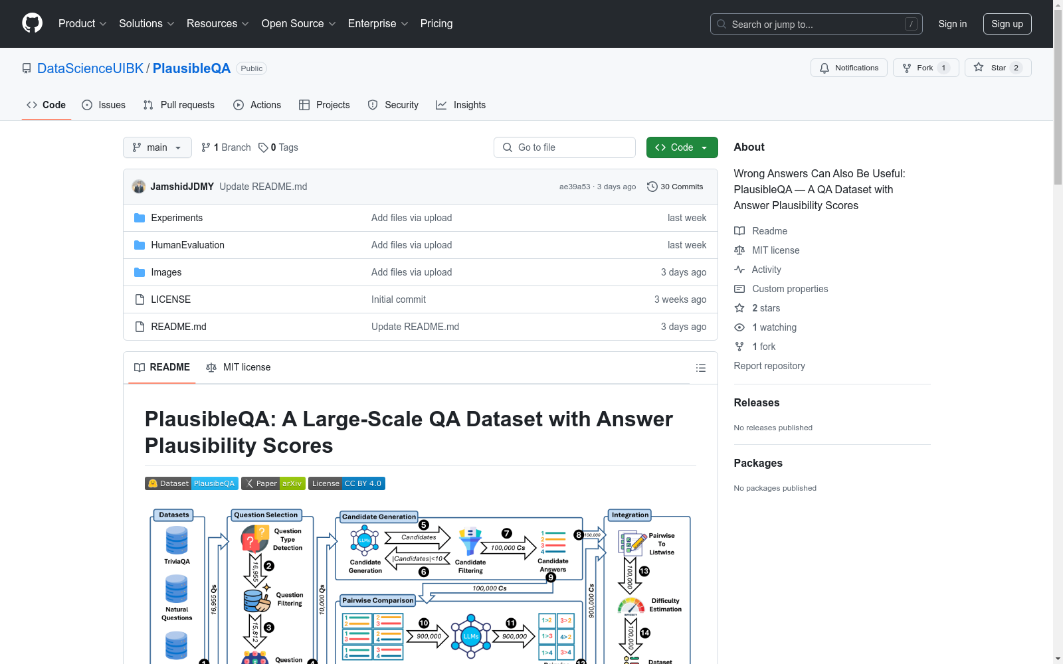1063x664 pixels.
Task: Click the fork count 1 badge
Action: [x=943, y=68]
